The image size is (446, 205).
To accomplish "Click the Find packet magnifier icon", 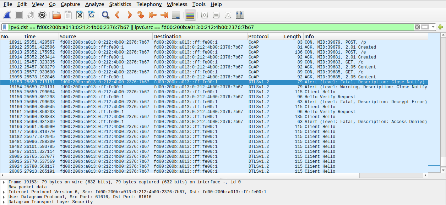I will point(105,15).
